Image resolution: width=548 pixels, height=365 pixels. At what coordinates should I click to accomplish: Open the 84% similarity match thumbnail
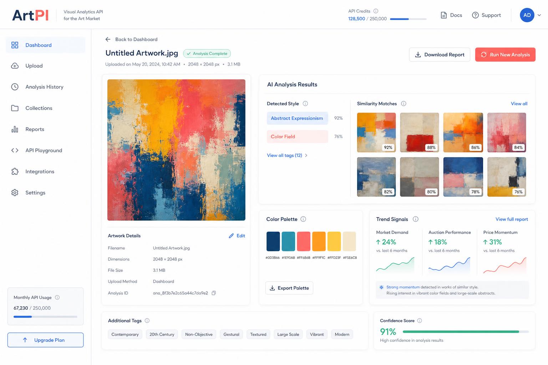[507, 133]
